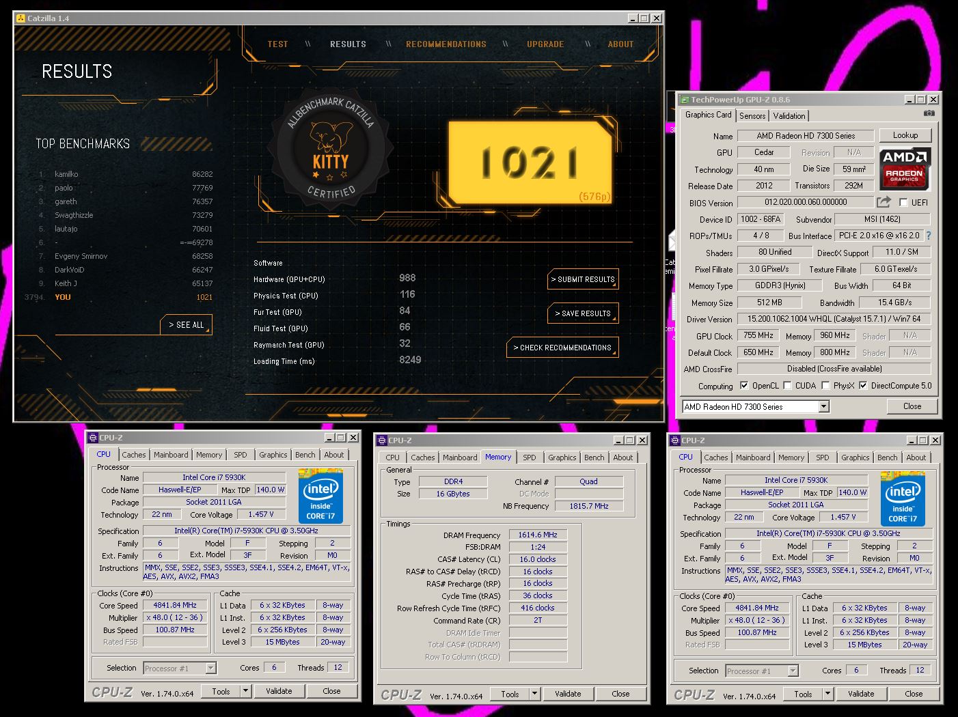Click the Close button in rightmost CPU-Z

click(914, 694)
